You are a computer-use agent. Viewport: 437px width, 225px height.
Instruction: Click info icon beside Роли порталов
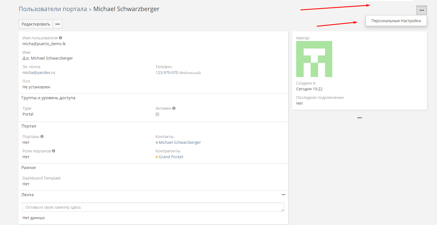(54, 151)
